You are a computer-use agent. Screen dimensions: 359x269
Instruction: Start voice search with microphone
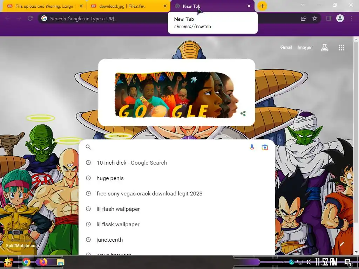252,147
